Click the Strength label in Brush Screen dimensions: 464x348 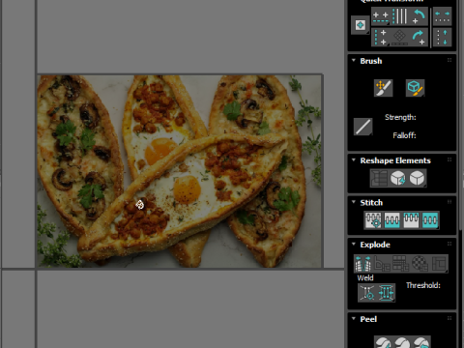400,117
